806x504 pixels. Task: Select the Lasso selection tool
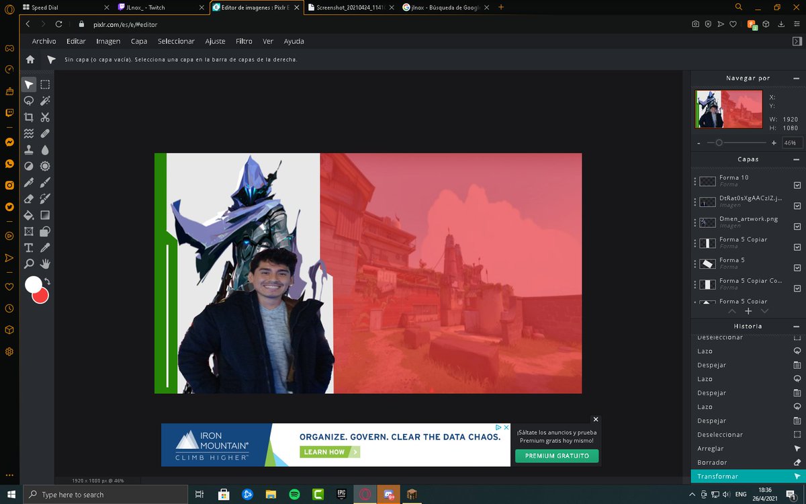point(29,101)
